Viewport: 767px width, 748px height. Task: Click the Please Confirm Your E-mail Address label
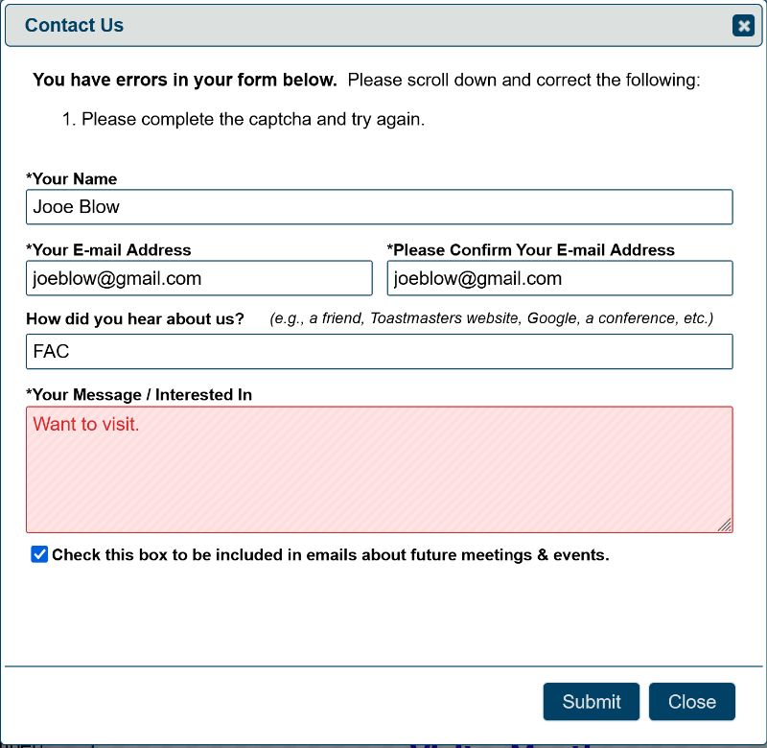[531, 250]
